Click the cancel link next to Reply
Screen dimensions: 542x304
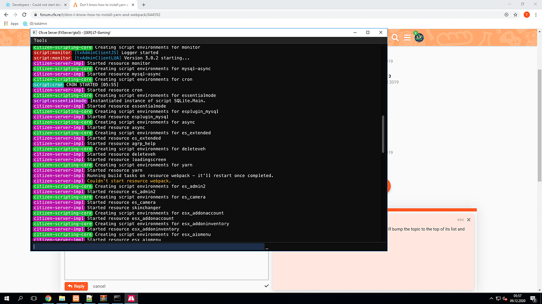click(99, 286)
